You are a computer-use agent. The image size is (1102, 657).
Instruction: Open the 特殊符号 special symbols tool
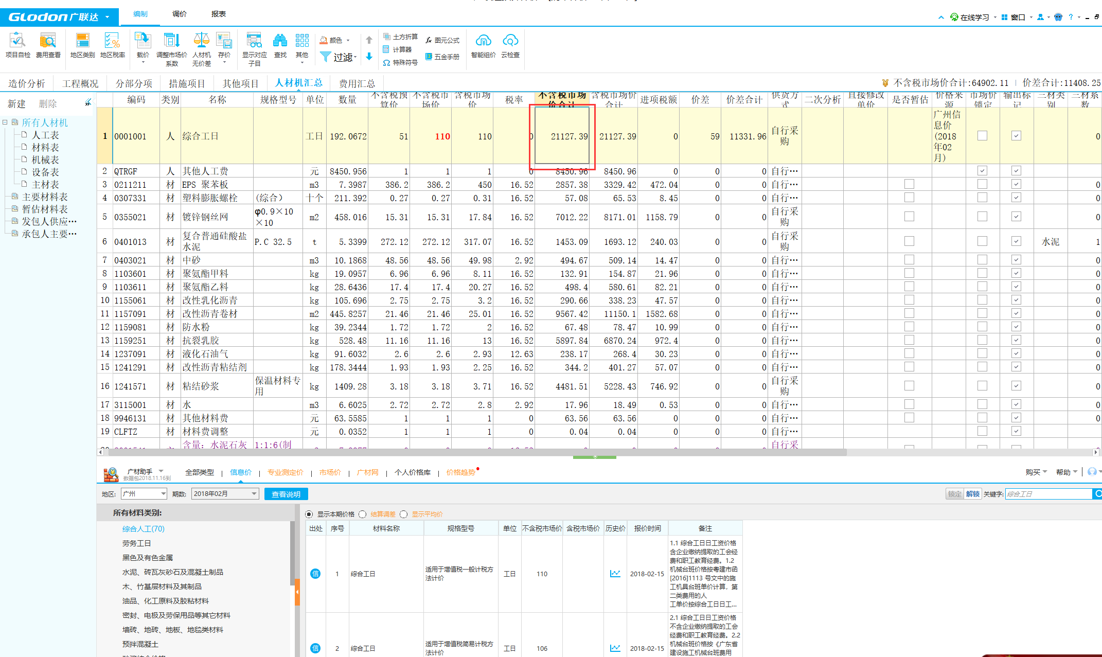tap(400, 62)
